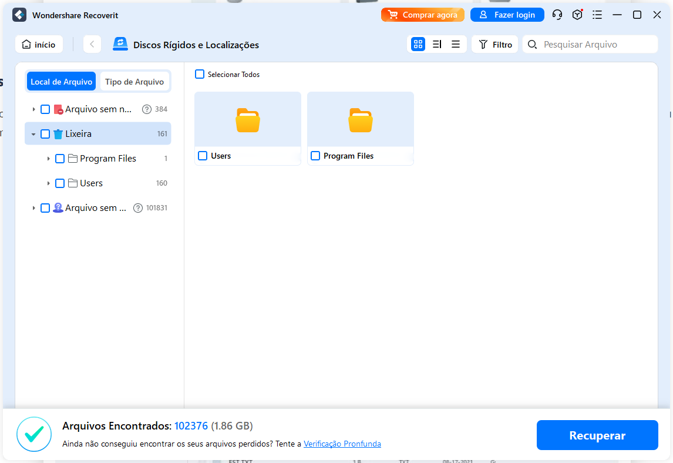Open Verificação Pronfunda link
The image size is (673, 463).
(x=342, y=444)
